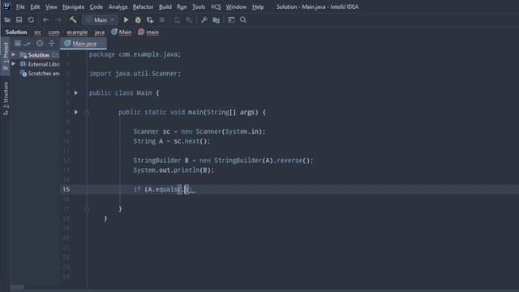The height and width of the screenshot is (292, 519).
Task: Open Search Everywhere magnifier icon
Action: (243, 20)
